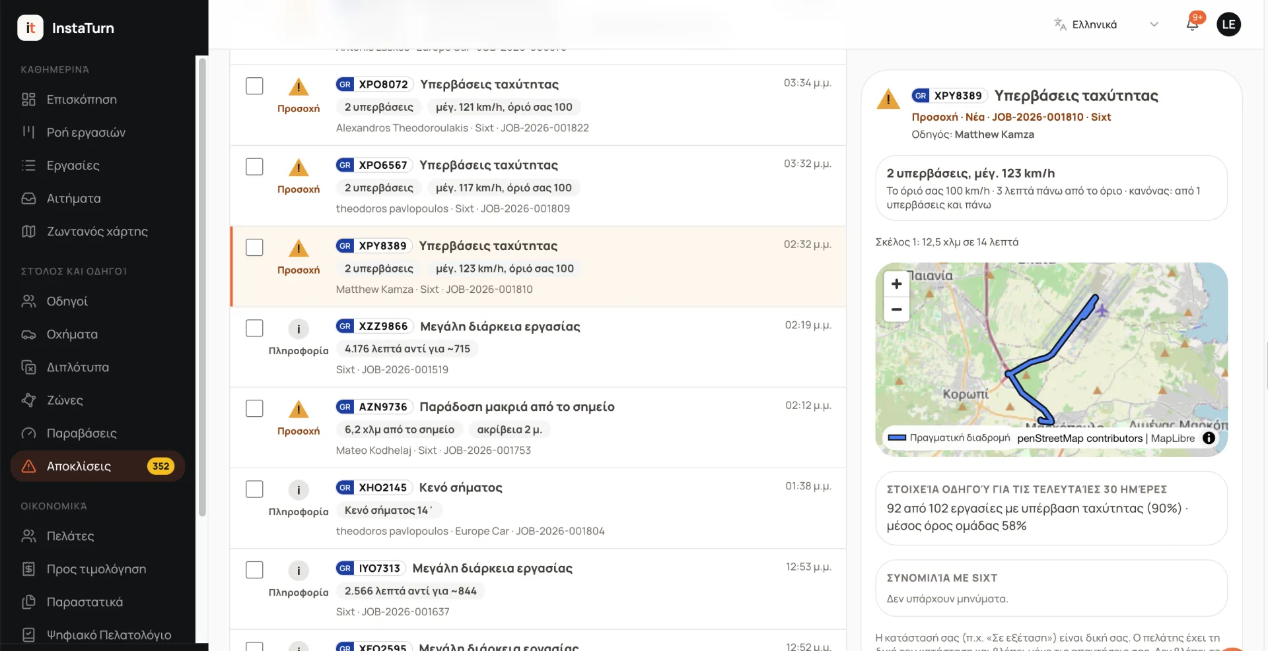Open Διπλότυπα duplicates icon
This screenshot has width=1268, height=651.
point(28,367)
